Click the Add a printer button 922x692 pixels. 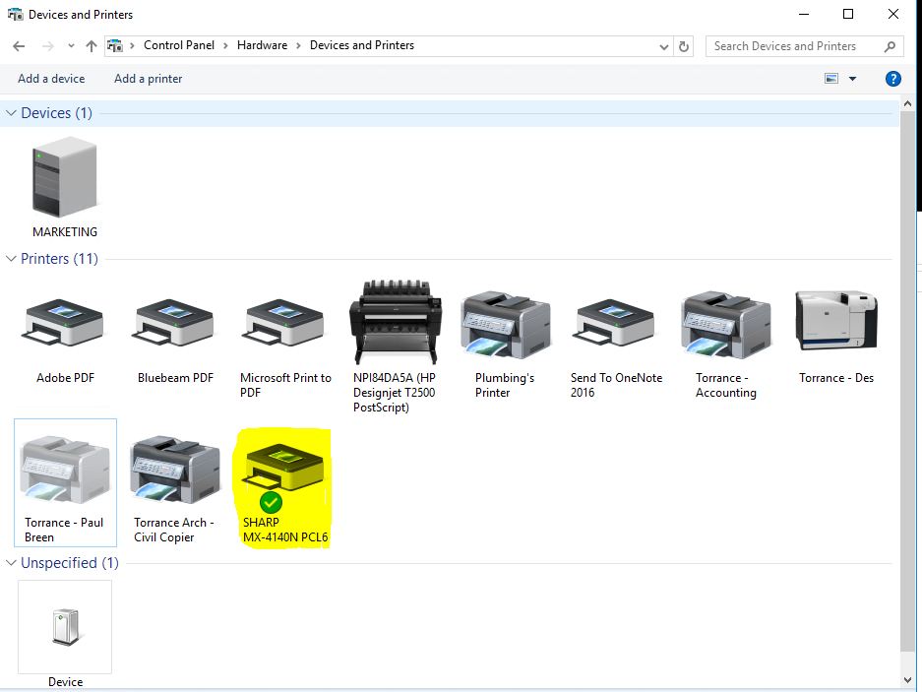pos(148,79)
